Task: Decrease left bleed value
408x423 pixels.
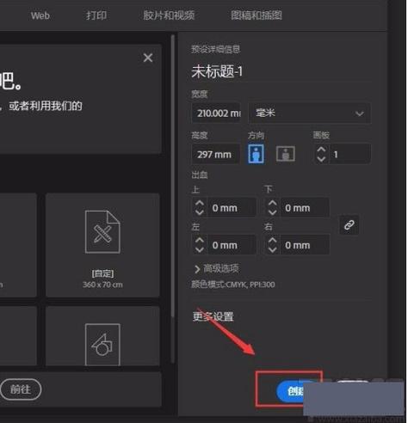Action: [x=200, y=250]
